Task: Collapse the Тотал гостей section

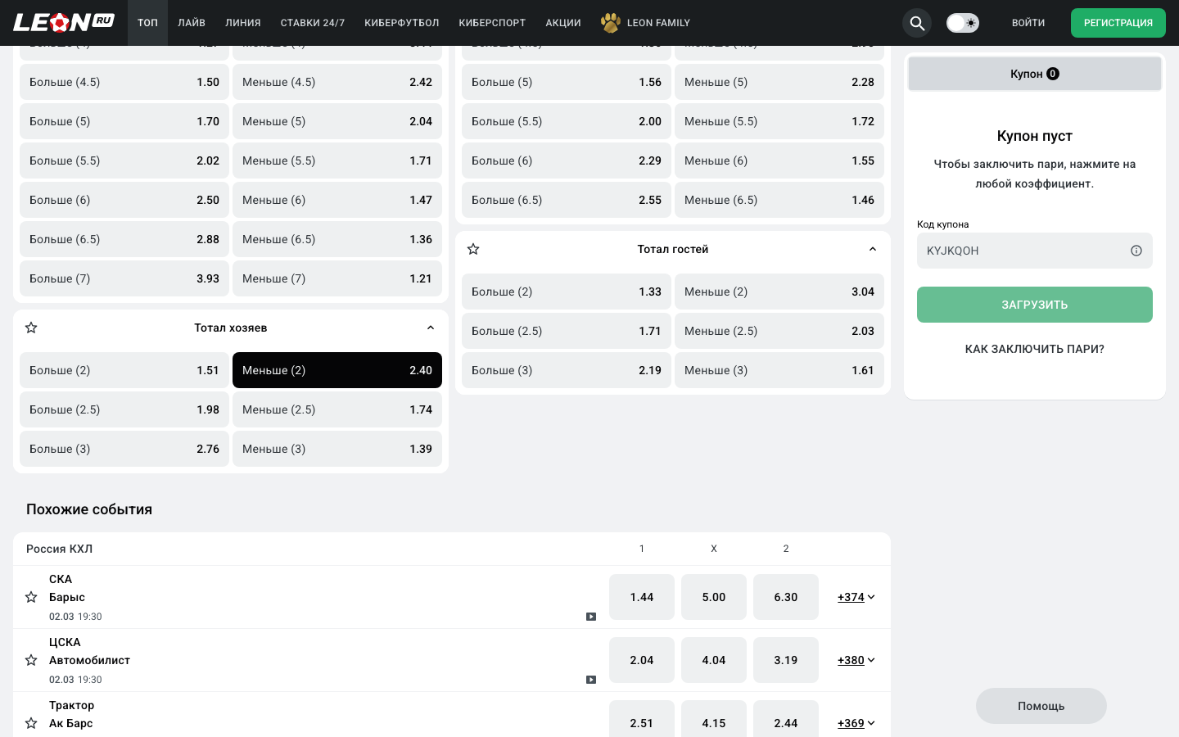Action: click(873, 249)
